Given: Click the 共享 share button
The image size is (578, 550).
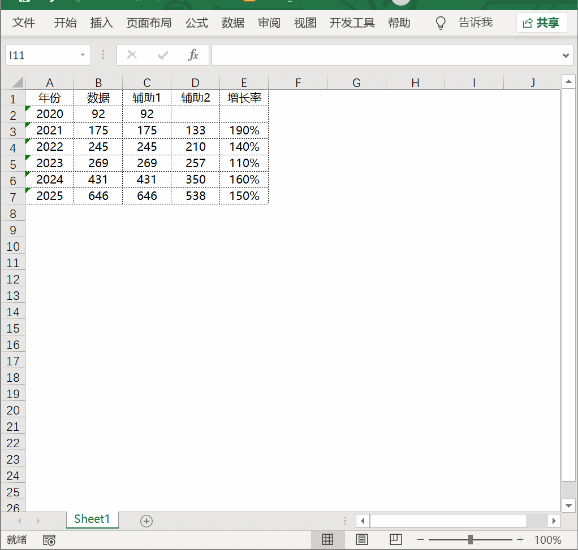Looking at the screenshot, I should 541,23.
